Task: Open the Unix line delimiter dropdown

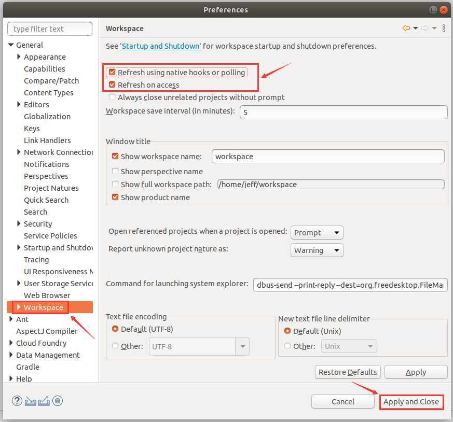Action: click(349, 346)
